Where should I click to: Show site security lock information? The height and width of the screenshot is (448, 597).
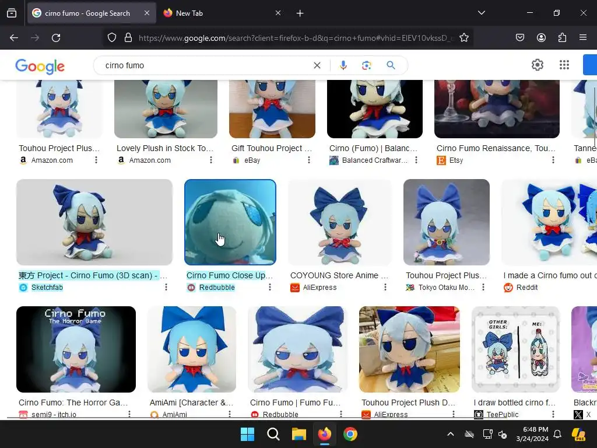[x=128, y=38]
